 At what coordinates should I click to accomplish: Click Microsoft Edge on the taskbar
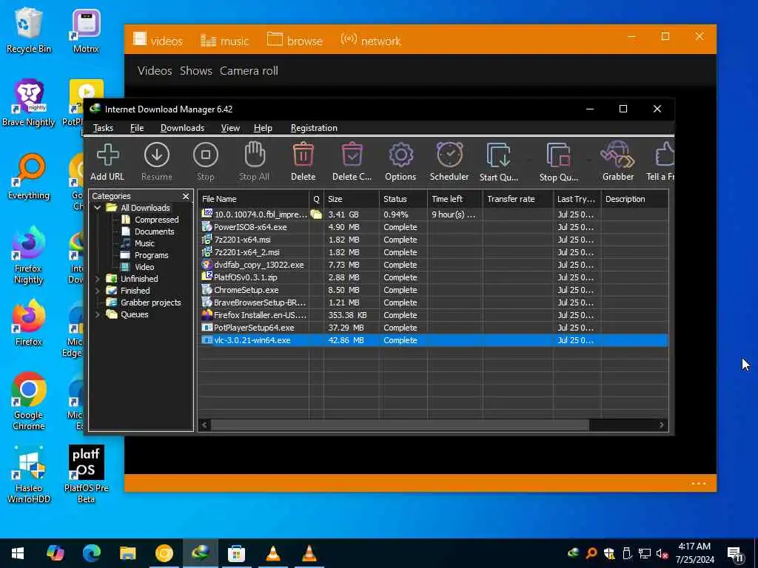pyautogui.click(x=91, y=552)
